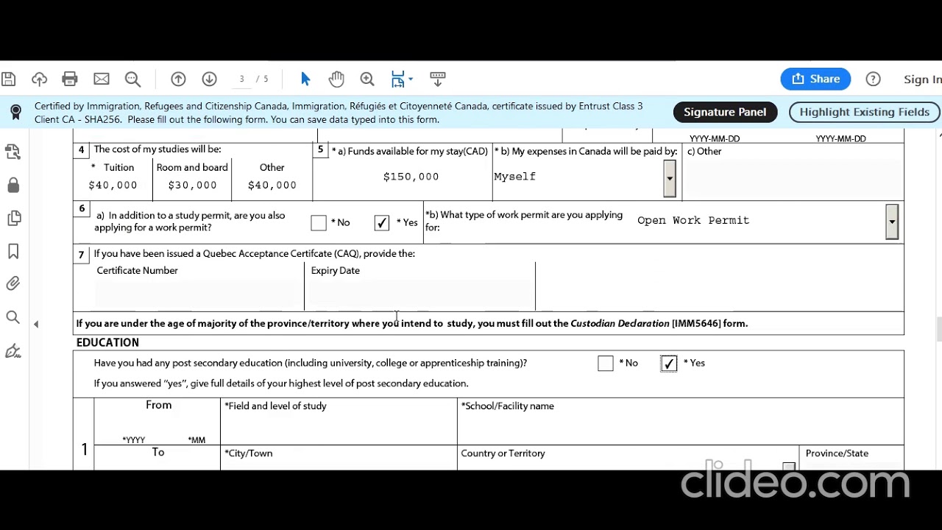The width and height of the screenshot is (942, 530).
Task: Click the Field and level of study field
Action: click(x=339, y=428)
